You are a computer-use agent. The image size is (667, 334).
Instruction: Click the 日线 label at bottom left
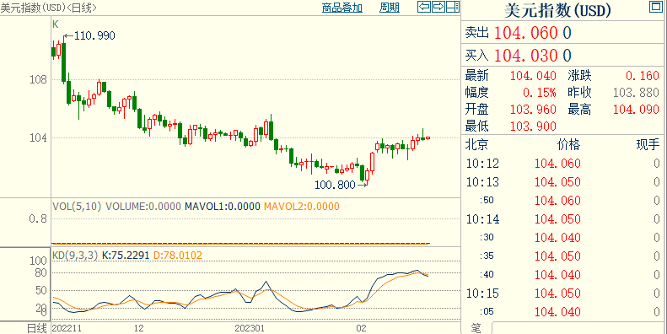36,328
